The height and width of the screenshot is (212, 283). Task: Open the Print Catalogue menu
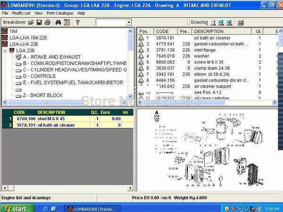point(60,13)
